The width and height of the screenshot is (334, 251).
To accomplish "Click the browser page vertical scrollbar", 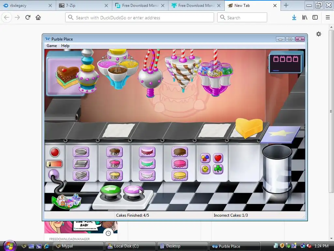I will coord(331,111).
